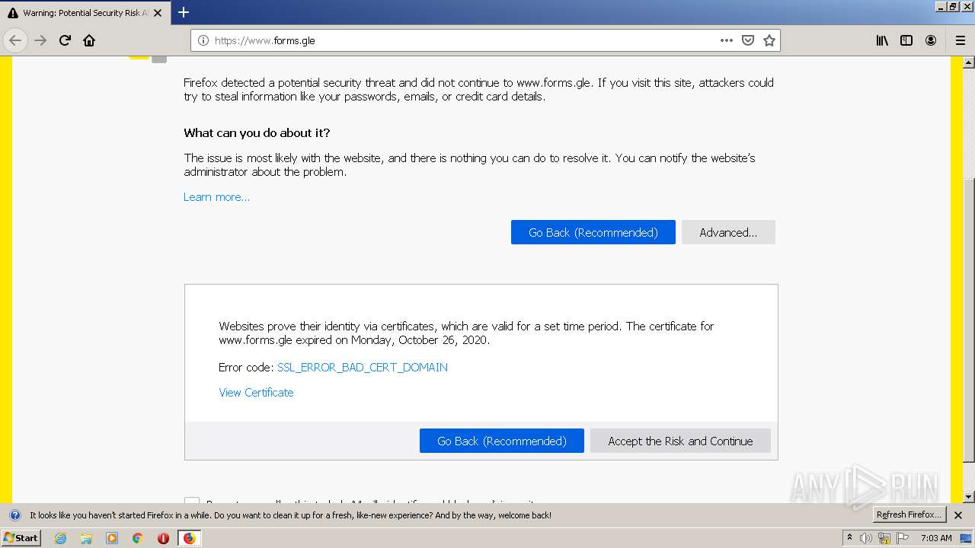Click Accept the Risk and Continue
Screen dimensions: 975x548
click(x=680, y=441)
